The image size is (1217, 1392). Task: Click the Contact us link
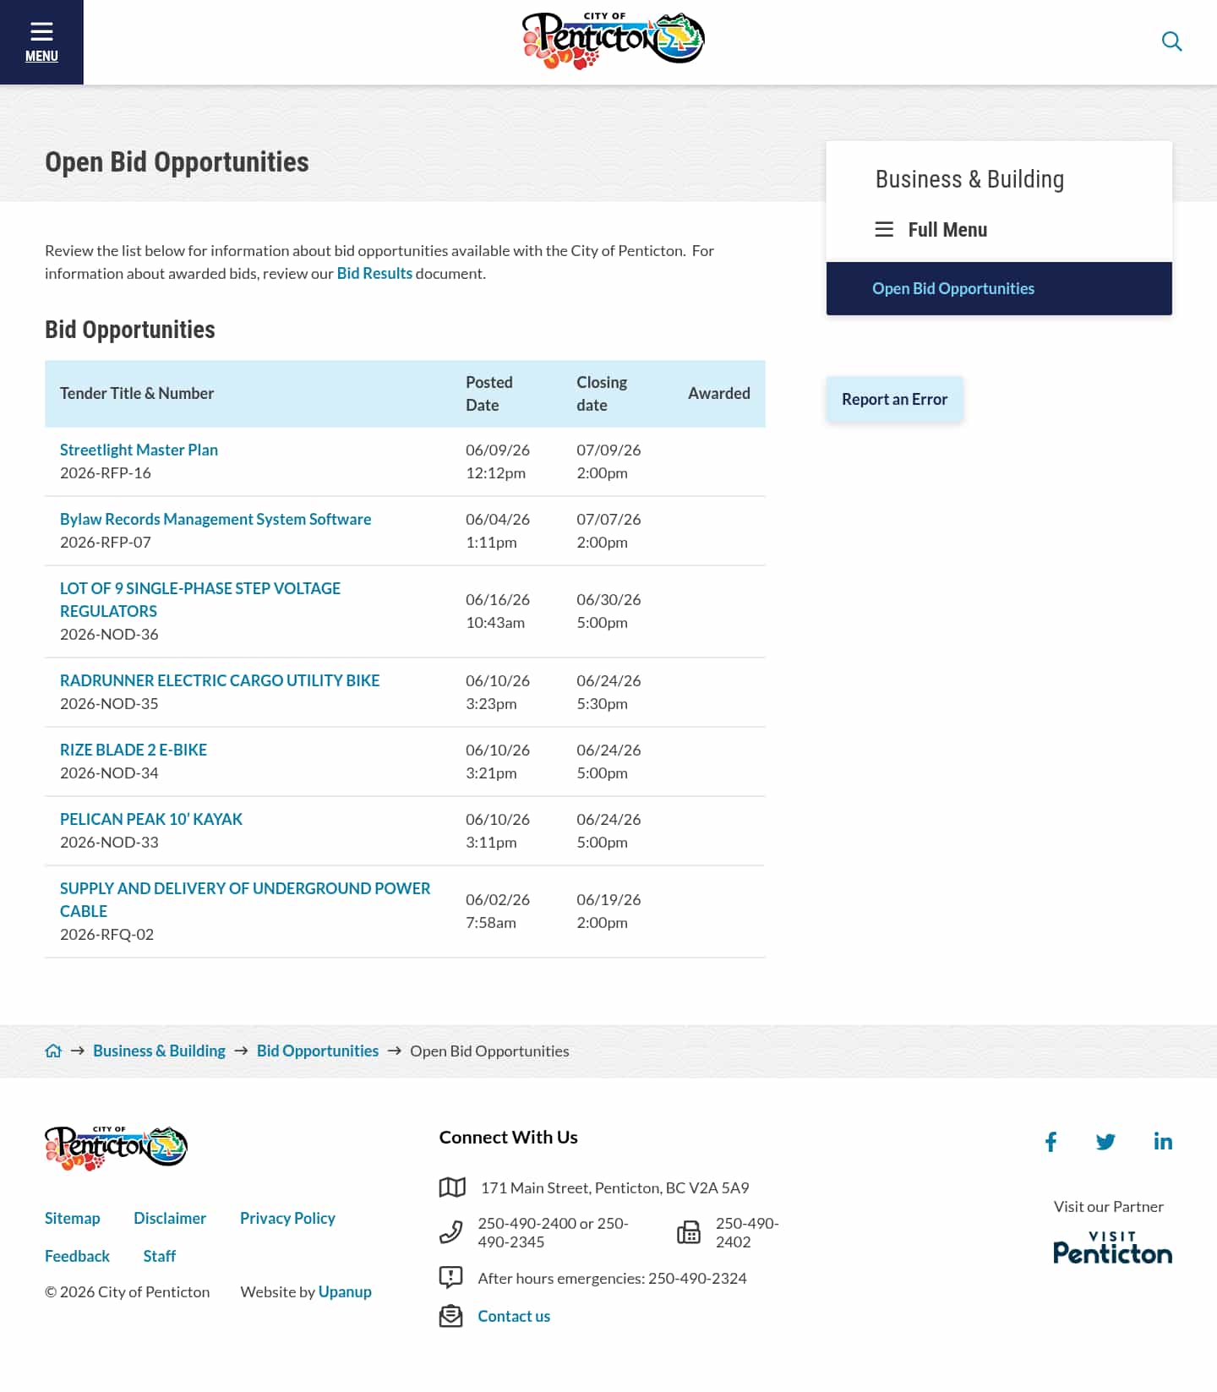pos(514,1316)
